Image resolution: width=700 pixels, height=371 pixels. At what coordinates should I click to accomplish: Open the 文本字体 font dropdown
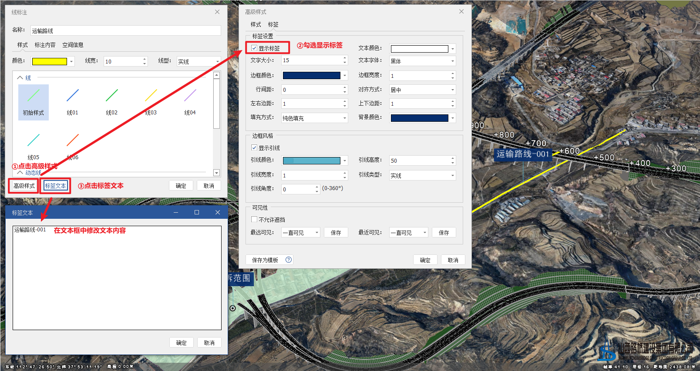point(422,61)
